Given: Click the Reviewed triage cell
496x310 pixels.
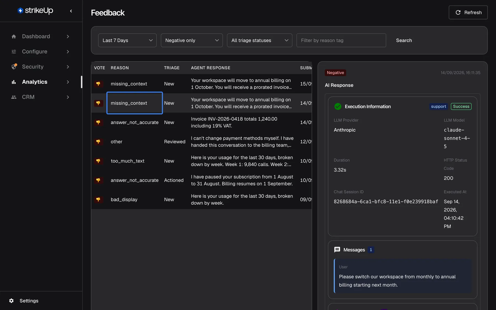Looking at the screenshot, I should pyautogui.click(x=175, y=142).
